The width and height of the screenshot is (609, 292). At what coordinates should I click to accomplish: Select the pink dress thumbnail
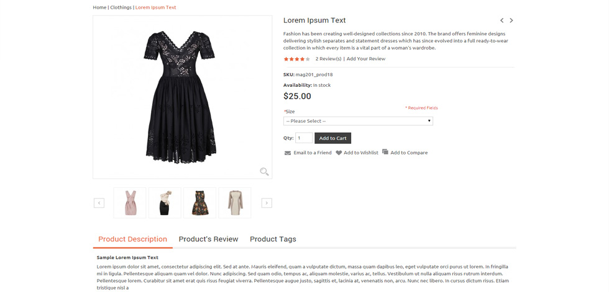130,203
